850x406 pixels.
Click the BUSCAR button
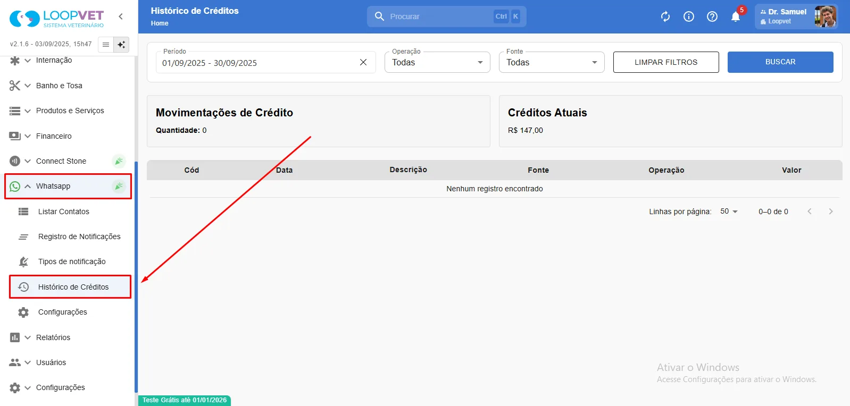coord(780,62)
